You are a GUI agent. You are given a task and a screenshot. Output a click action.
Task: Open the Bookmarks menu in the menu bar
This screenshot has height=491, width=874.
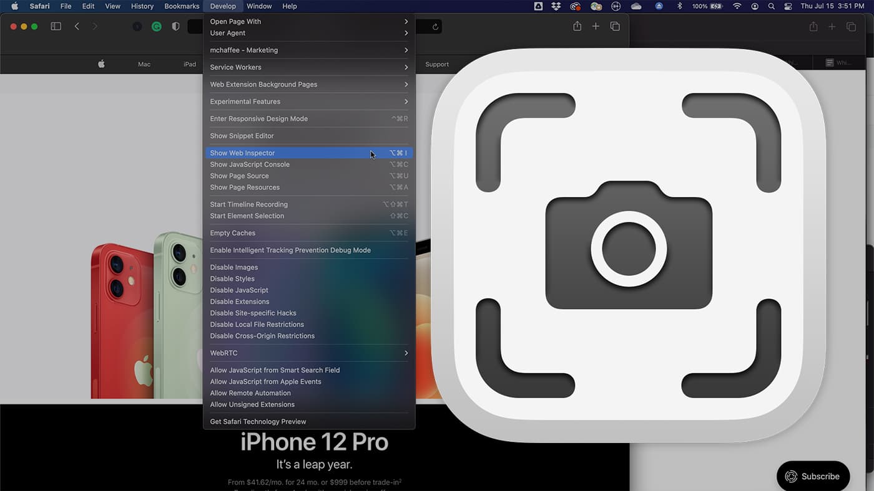(x=181, y=6)
